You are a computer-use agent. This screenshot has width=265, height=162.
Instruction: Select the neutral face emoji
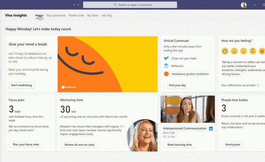point(244,51)
